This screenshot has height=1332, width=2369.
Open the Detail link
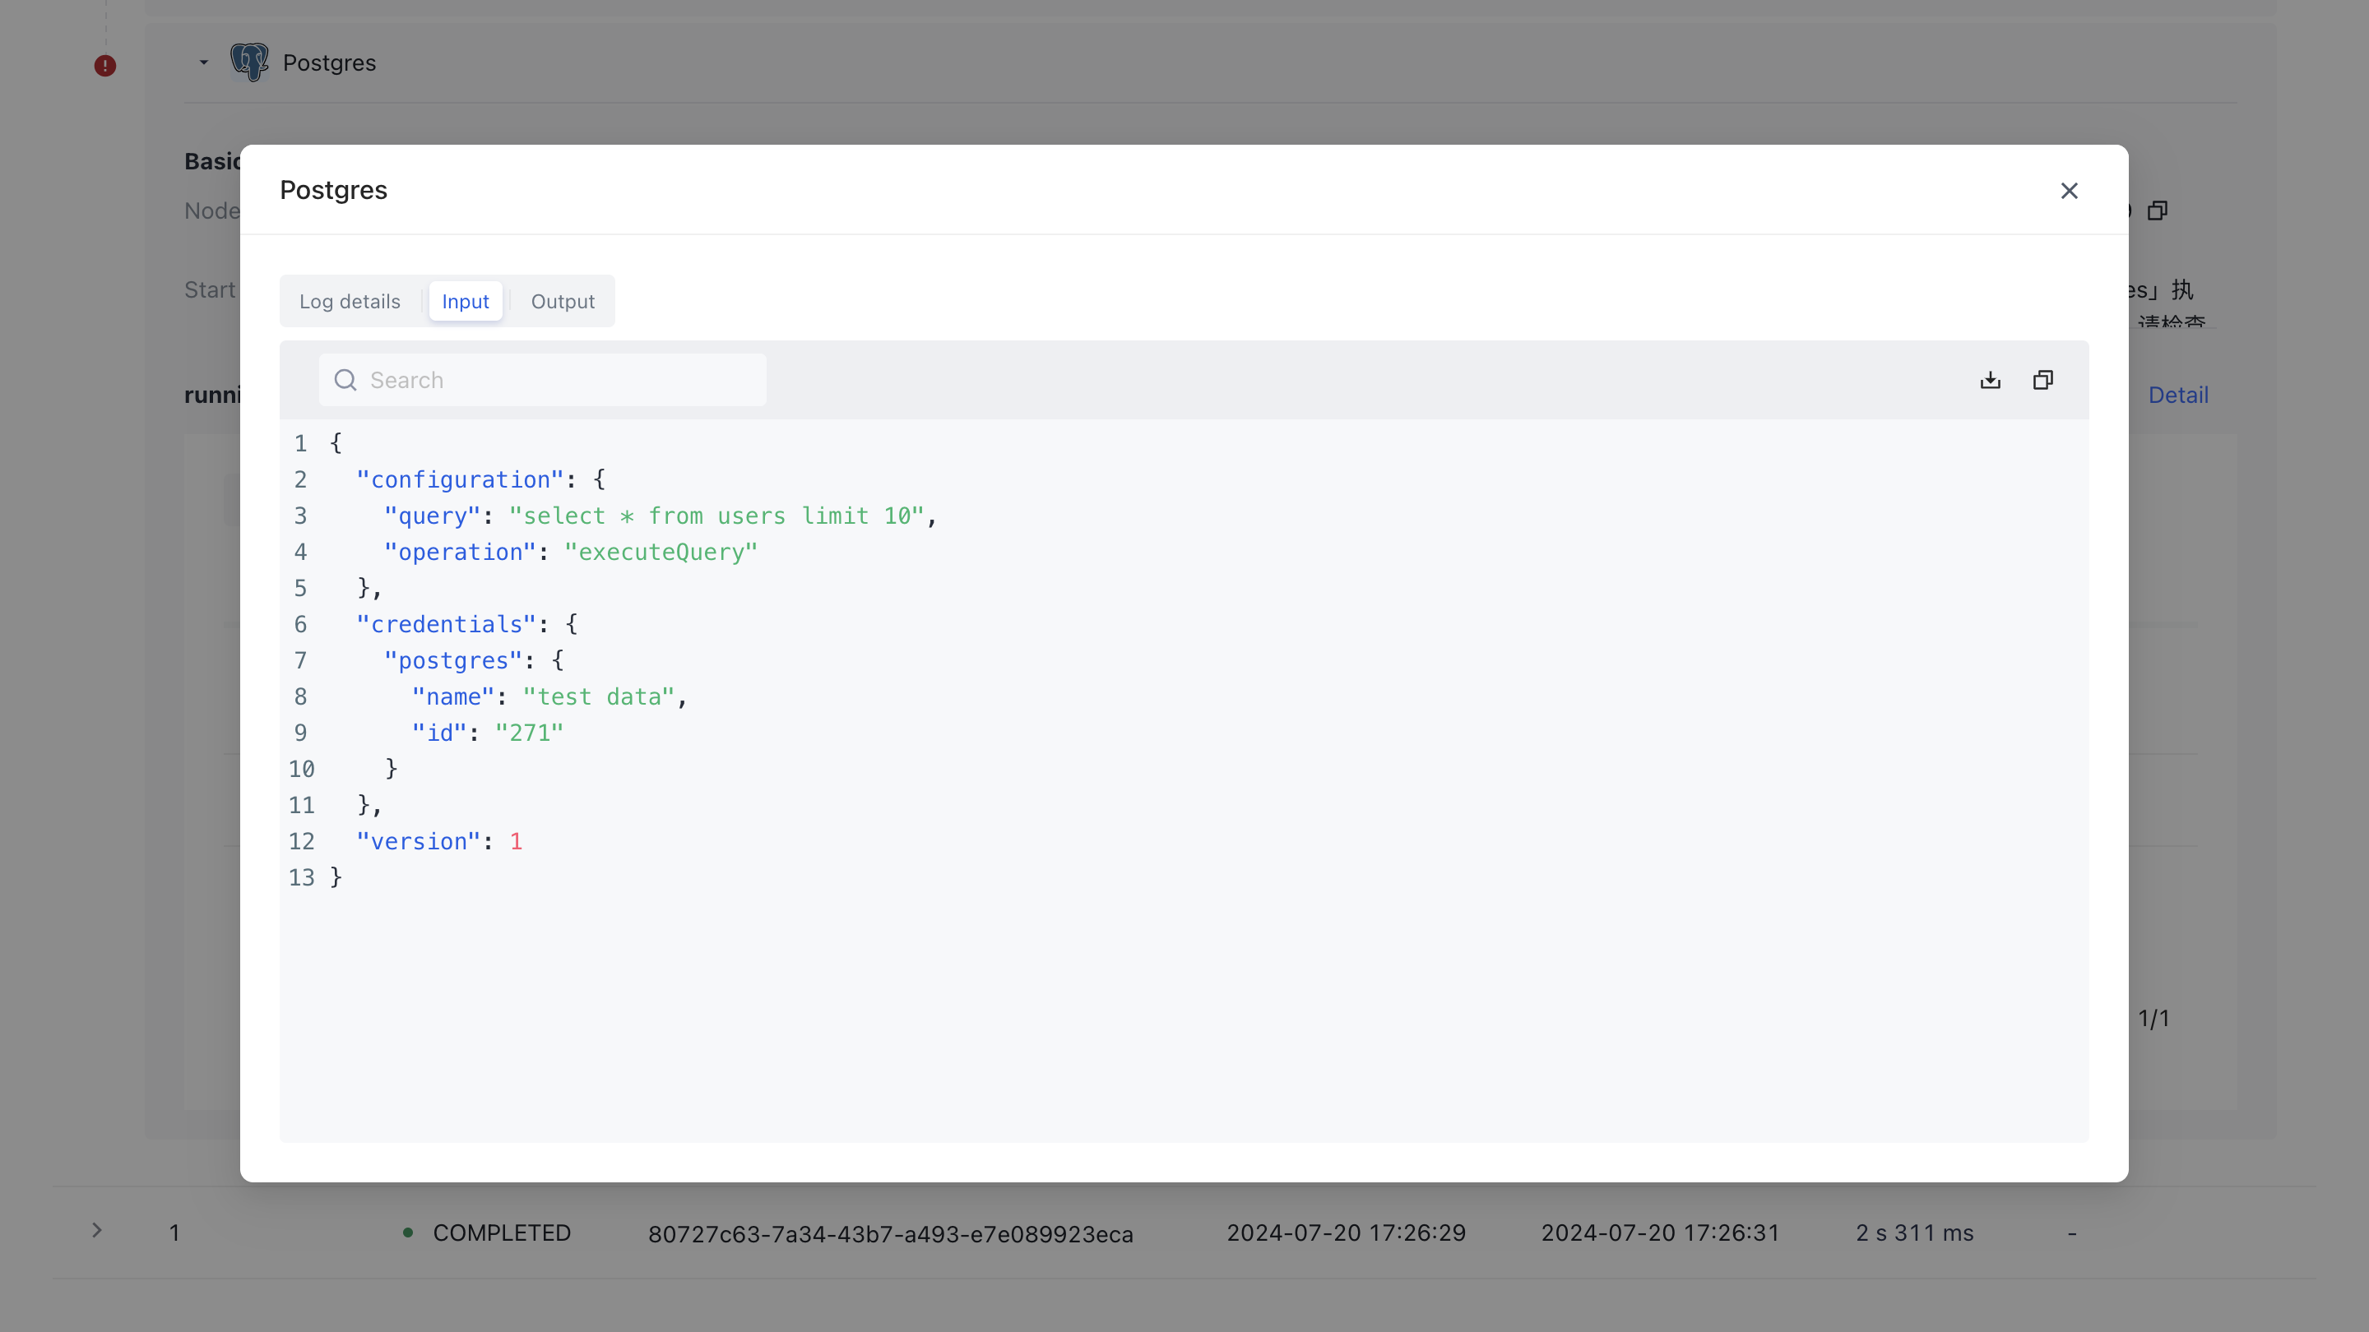[x=2177, y=395]
